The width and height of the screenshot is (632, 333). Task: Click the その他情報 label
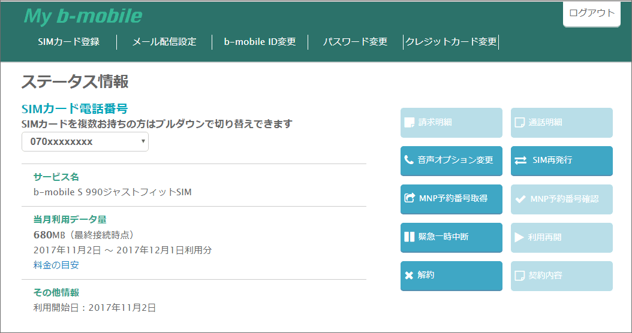point(56,292)
